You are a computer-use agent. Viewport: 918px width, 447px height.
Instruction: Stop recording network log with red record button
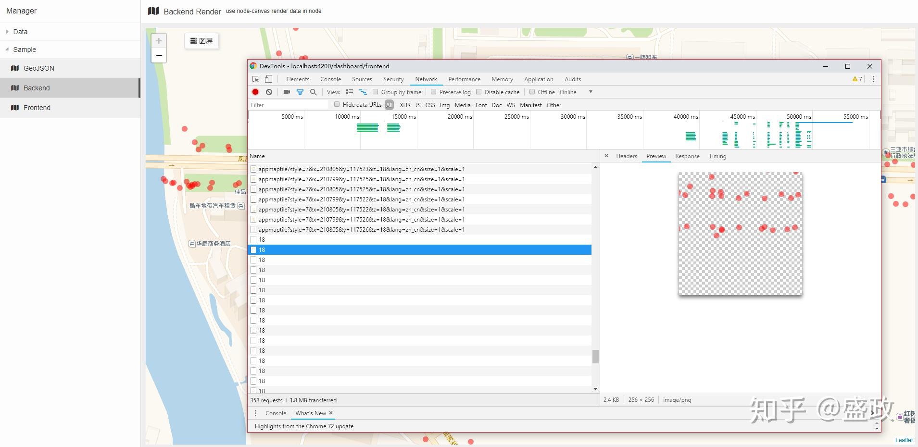255,92
